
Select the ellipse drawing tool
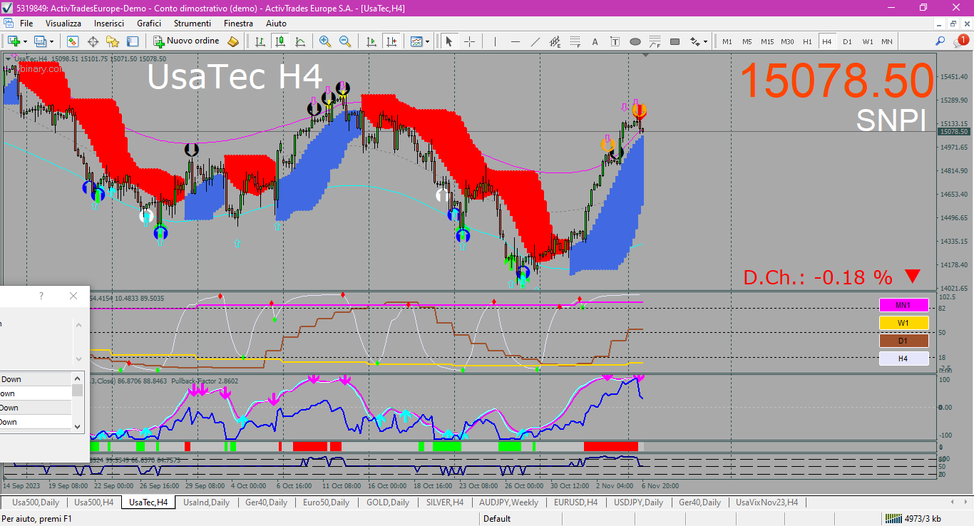click(635, 41)
